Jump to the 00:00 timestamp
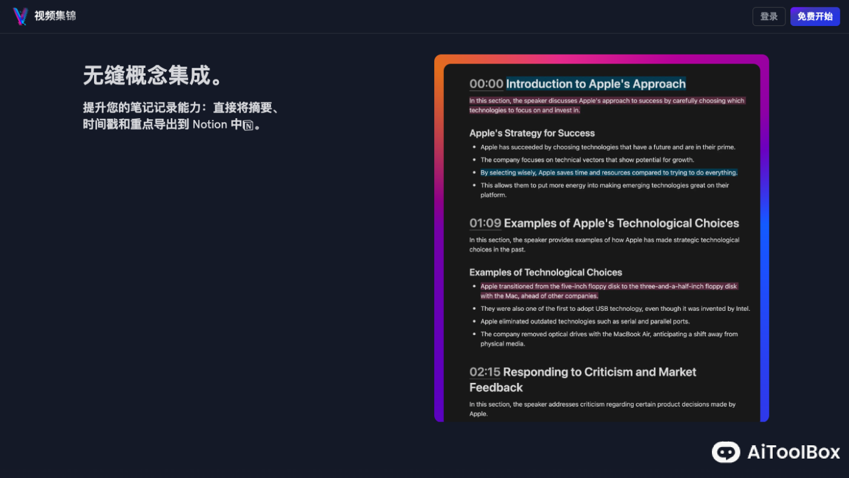Viewport: 849px width, 478px height. tap(486, 84)
